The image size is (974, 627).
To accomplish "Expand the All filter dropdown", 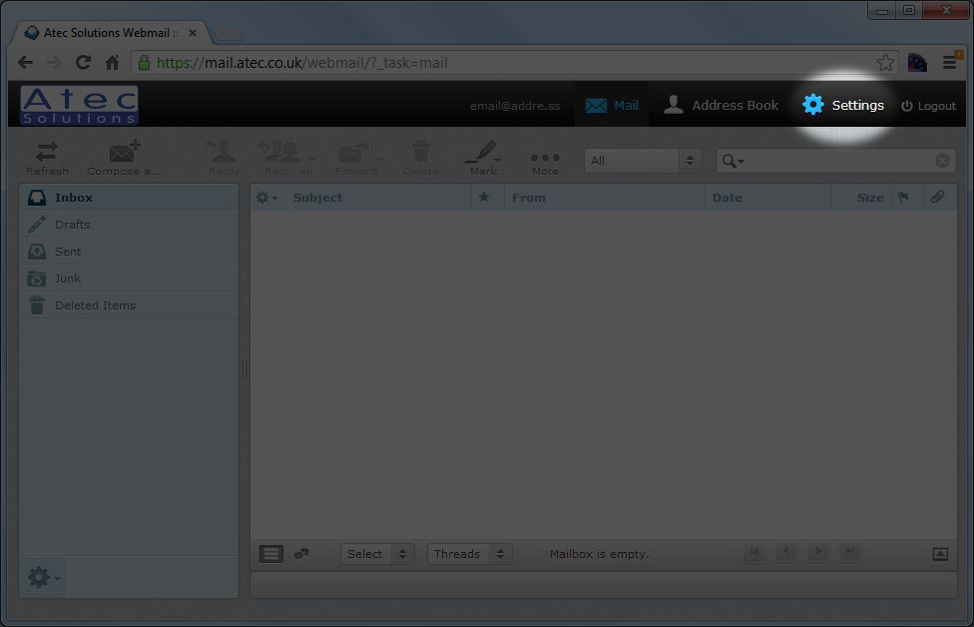I will point(643,161).
